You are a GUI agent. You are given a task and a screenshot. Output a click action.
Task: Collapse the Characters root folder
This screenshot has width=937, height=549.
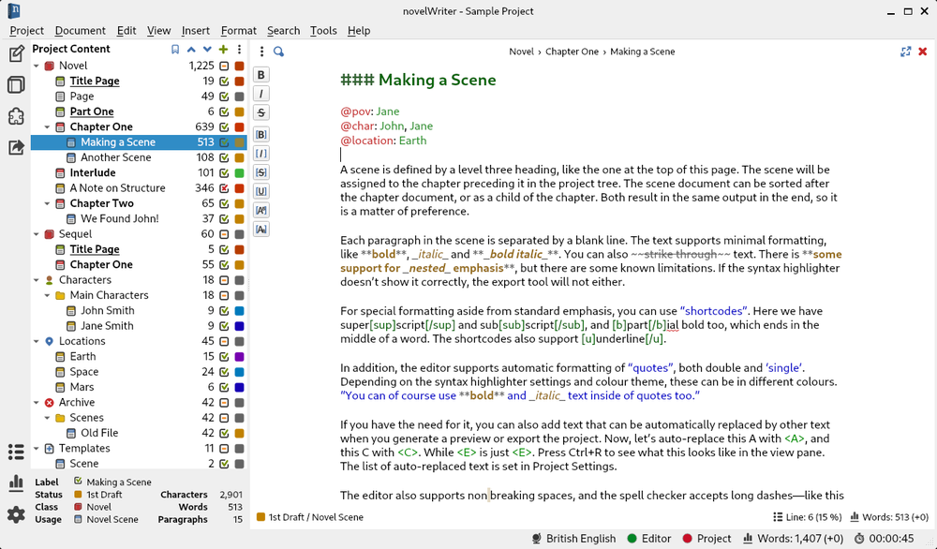point(37,280)
